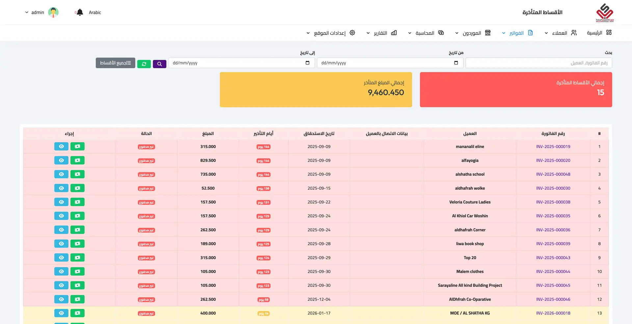Click the invoice number search input field
Screen dimensions: 632x324
(x=539, y=63)
